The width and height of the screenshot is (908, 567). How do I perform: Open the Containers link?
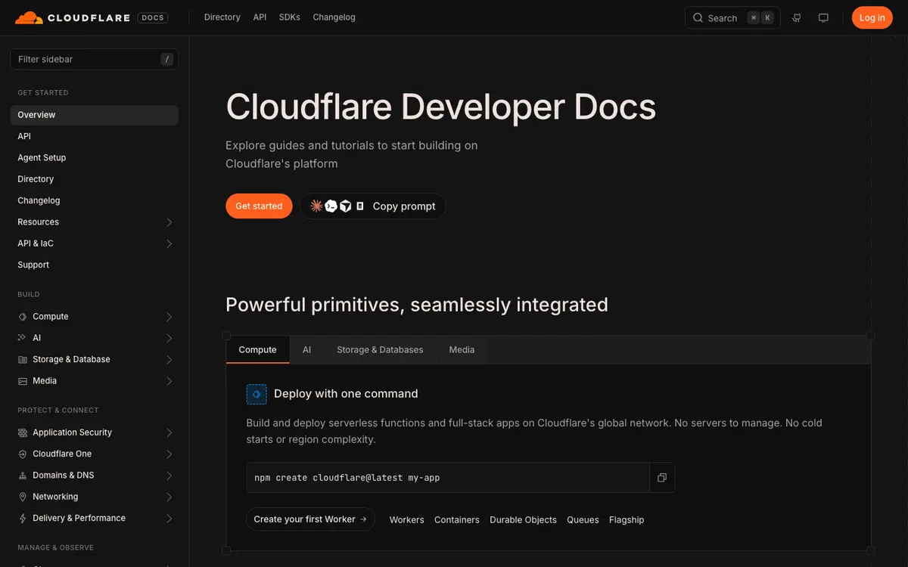pyautogui.click(x=457, y=520)
